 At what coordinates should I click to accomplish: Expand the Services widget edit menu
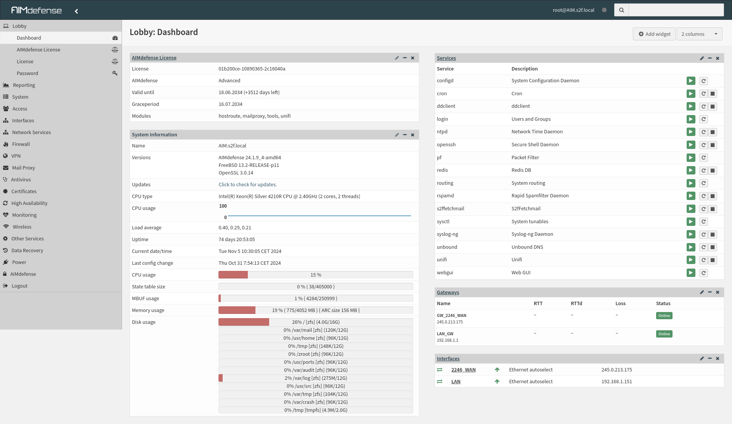coord(702,58)
